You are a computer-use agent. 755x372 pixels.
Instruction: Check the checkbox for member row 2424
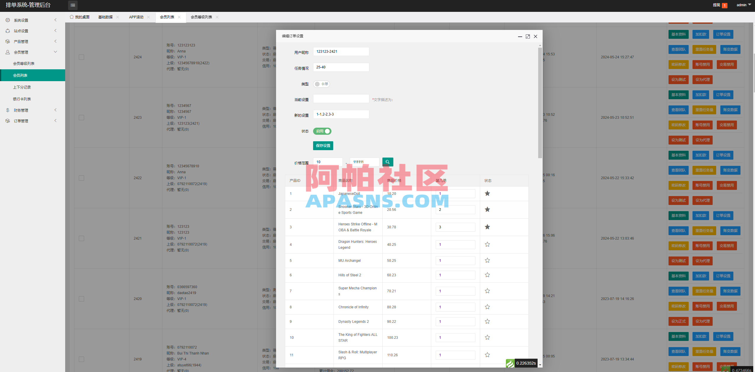pos(82,57)
